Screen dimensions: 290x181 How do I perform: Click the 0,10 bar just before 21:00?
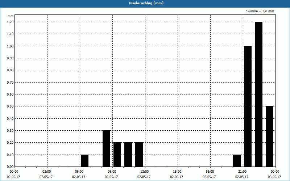point(237,161)
